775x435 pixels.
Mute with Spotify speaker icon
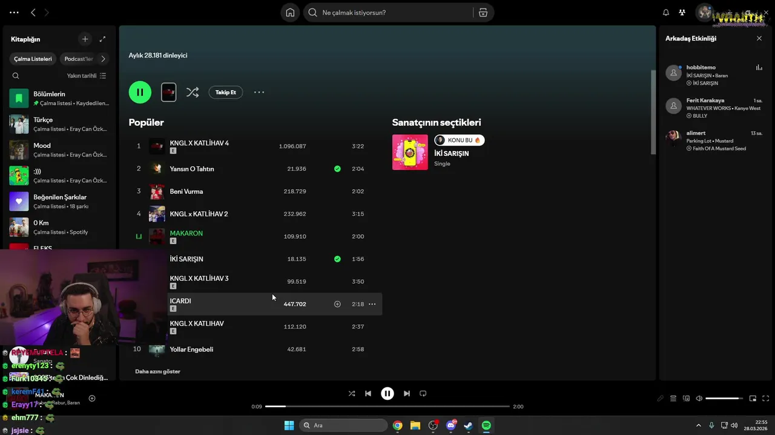click(x=699, y=399)
